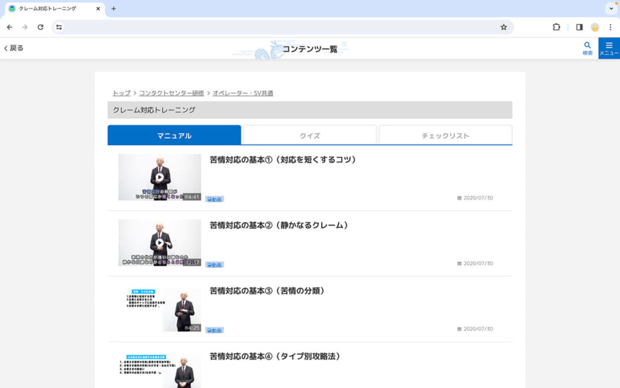Reload the page with refresh icon

coord(41,27)
